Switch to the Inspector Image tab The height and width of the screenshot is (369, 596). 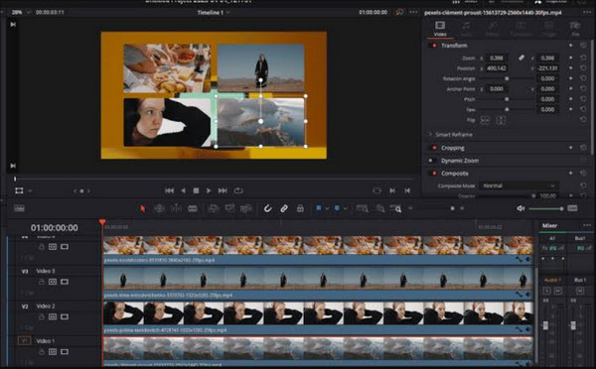[548, 29]
